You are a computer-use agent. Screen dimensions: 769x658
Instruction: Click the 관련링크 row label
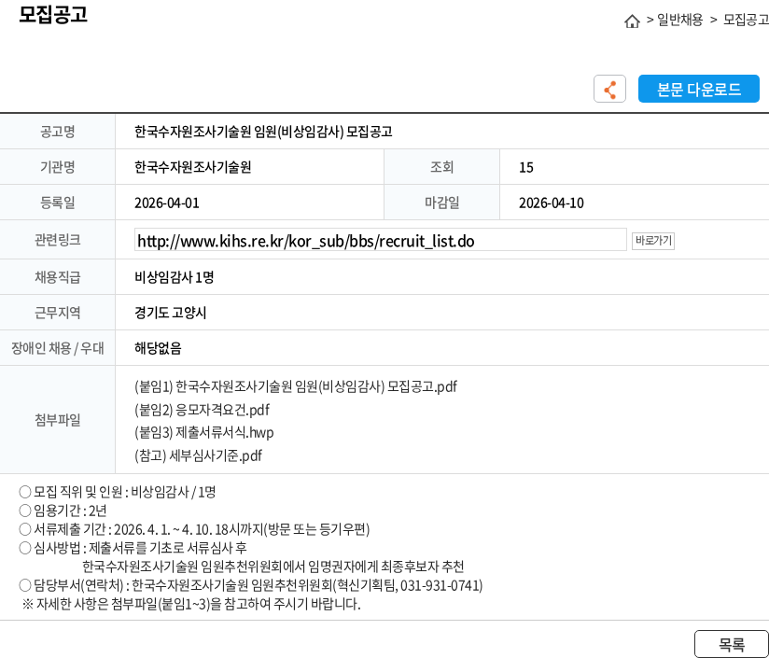(57, 240)
